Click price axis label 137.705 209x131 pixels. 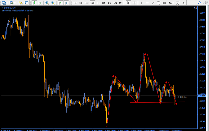202,34
